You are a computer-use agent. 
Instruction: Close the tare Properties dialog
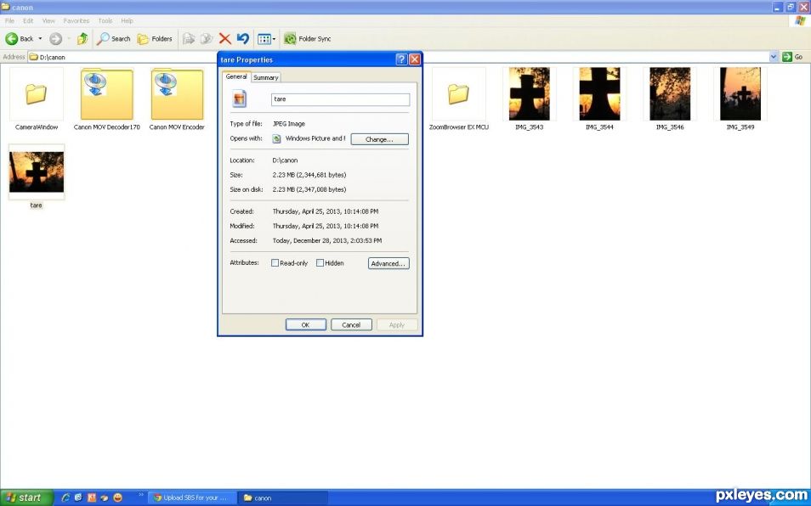tap(414, 59)
